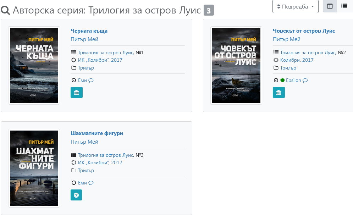Click the green badge icon before Epsilon

(282, 81)
